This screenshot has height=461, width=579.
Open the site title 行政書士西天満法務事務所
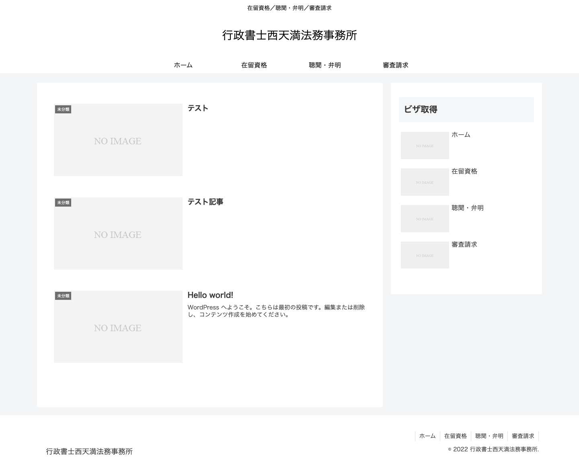point(290,35)
